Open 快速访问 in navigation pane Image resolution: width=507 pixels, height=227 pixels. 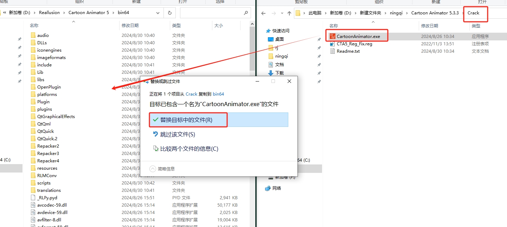coord(281,31)
